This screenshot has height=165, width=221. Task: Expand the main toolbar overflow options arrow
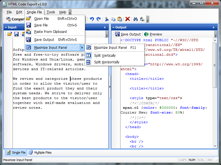tap(148, 19)
